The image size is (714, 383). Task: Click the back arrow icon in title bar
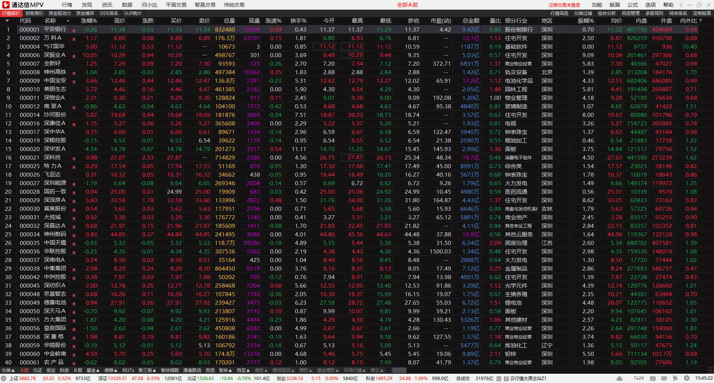(681, 5)
